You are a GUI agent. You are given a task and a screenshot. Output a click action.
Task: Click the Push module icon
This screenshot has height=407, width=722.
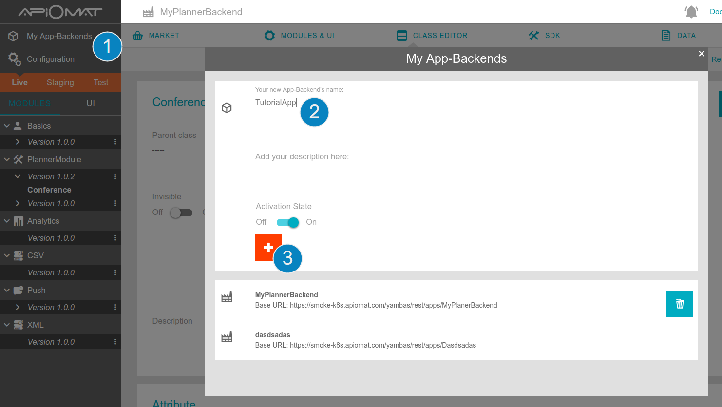(19, 290)
